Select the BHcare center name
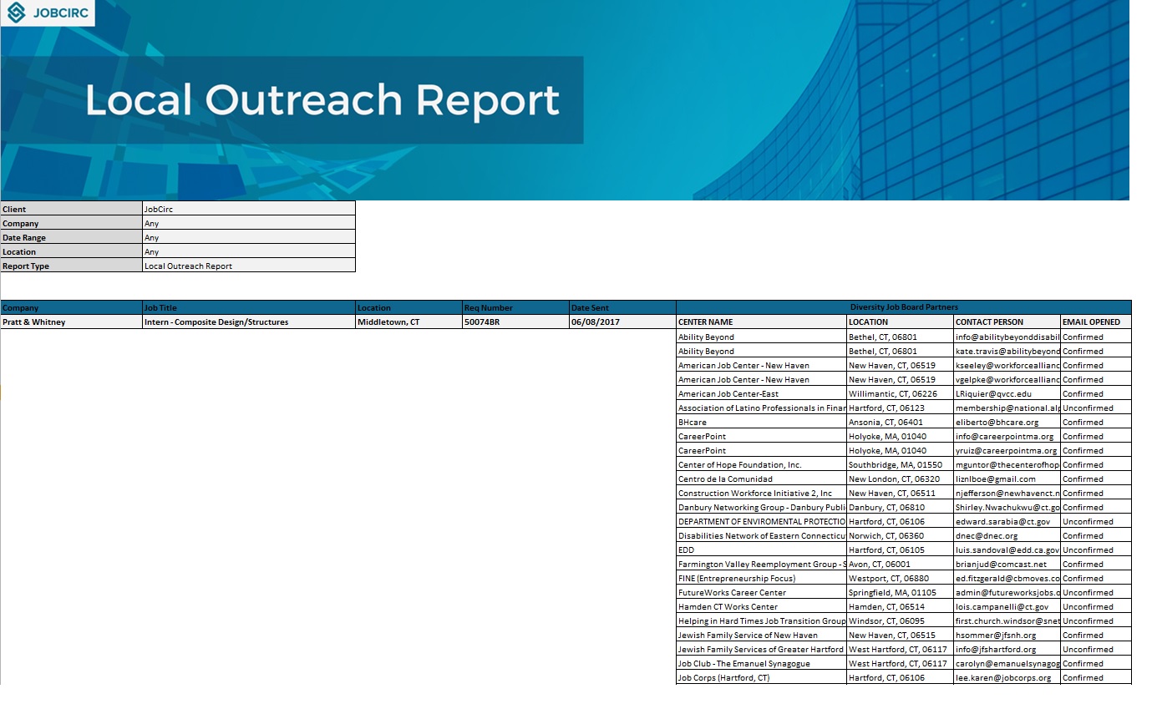The image size is (1157, 704). click(762, 422)
